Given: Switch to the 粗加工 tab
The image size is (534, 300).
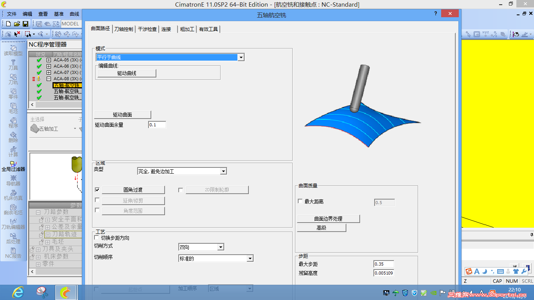Looking at the screenshot, I should (187, 29).
